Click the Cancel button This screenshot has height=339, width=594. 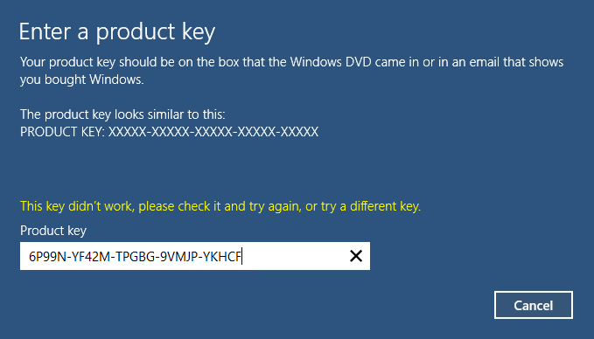(x=534, y=305)
